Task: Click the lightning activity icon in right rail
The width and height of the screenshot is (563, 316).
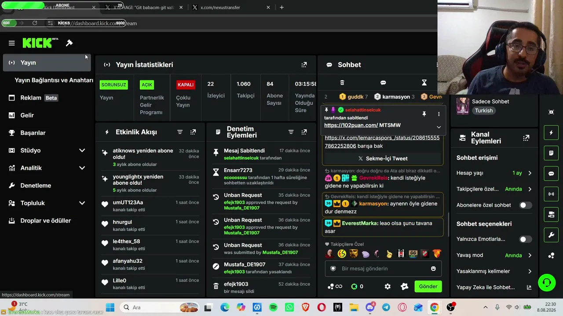Action: tap(551, 133)
